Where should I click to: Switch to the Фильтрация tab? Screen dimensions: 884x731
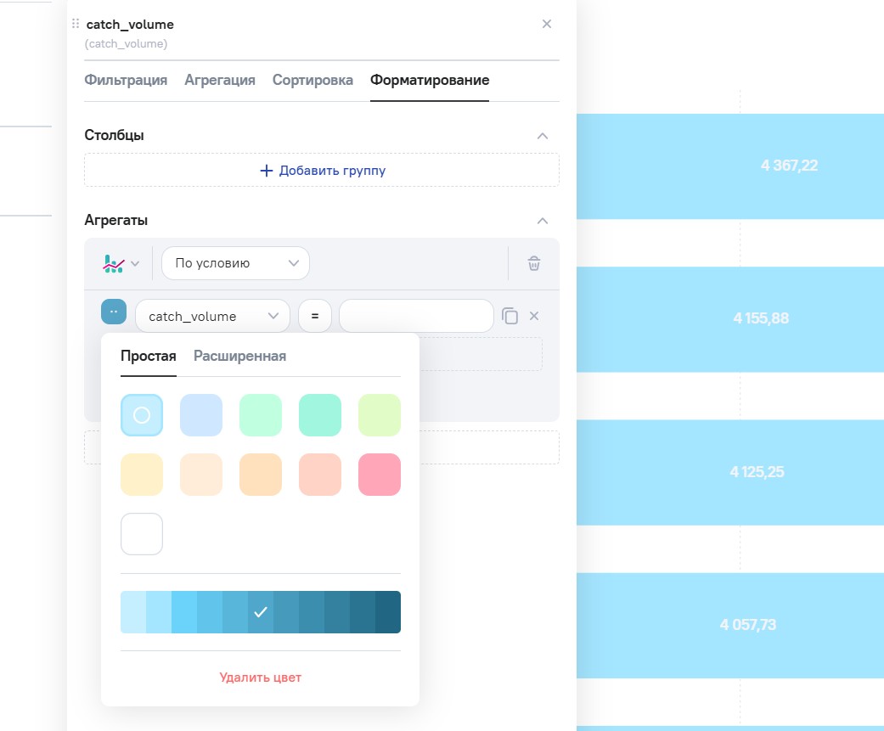pos(126,80)
